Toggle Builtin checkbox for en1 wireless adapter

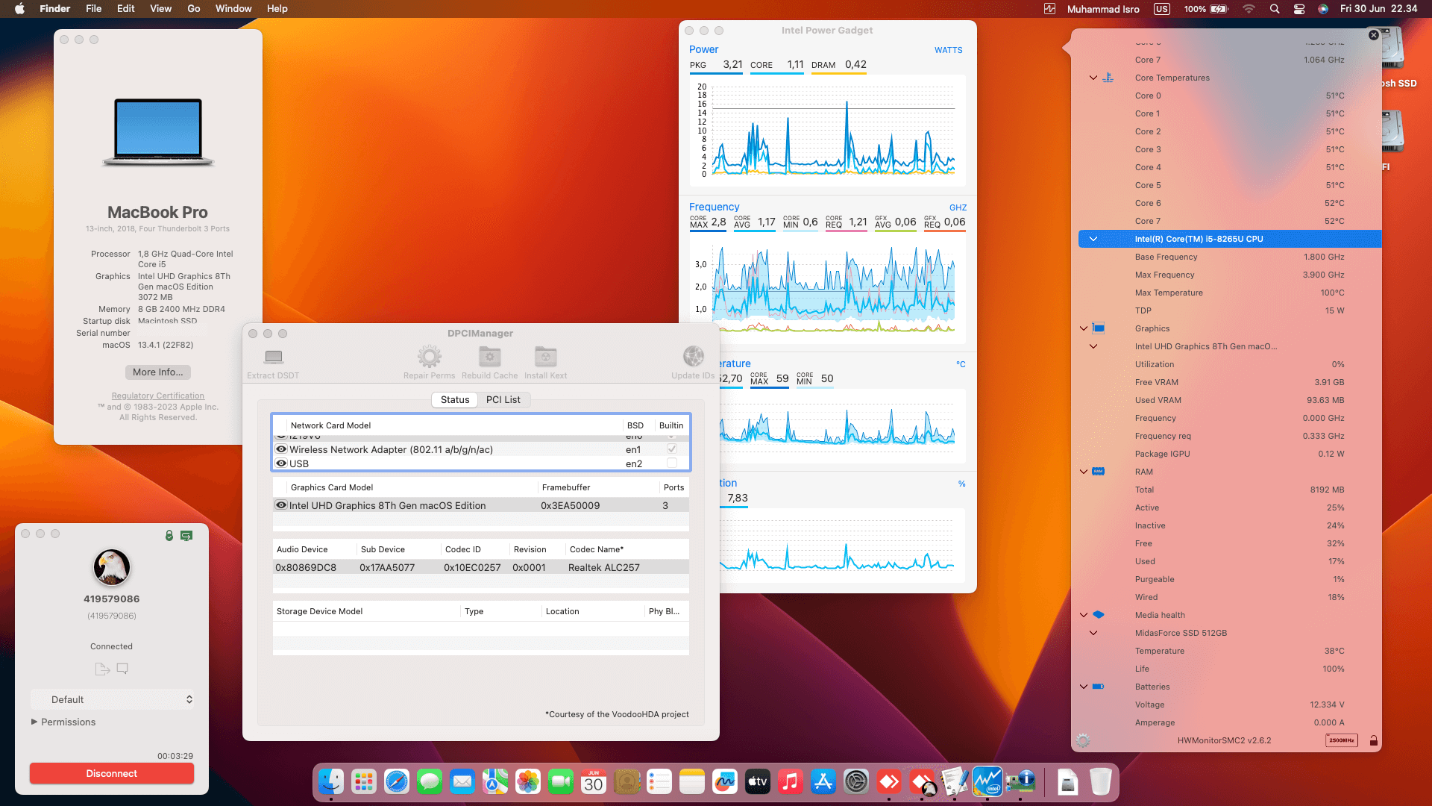point(672,449)
